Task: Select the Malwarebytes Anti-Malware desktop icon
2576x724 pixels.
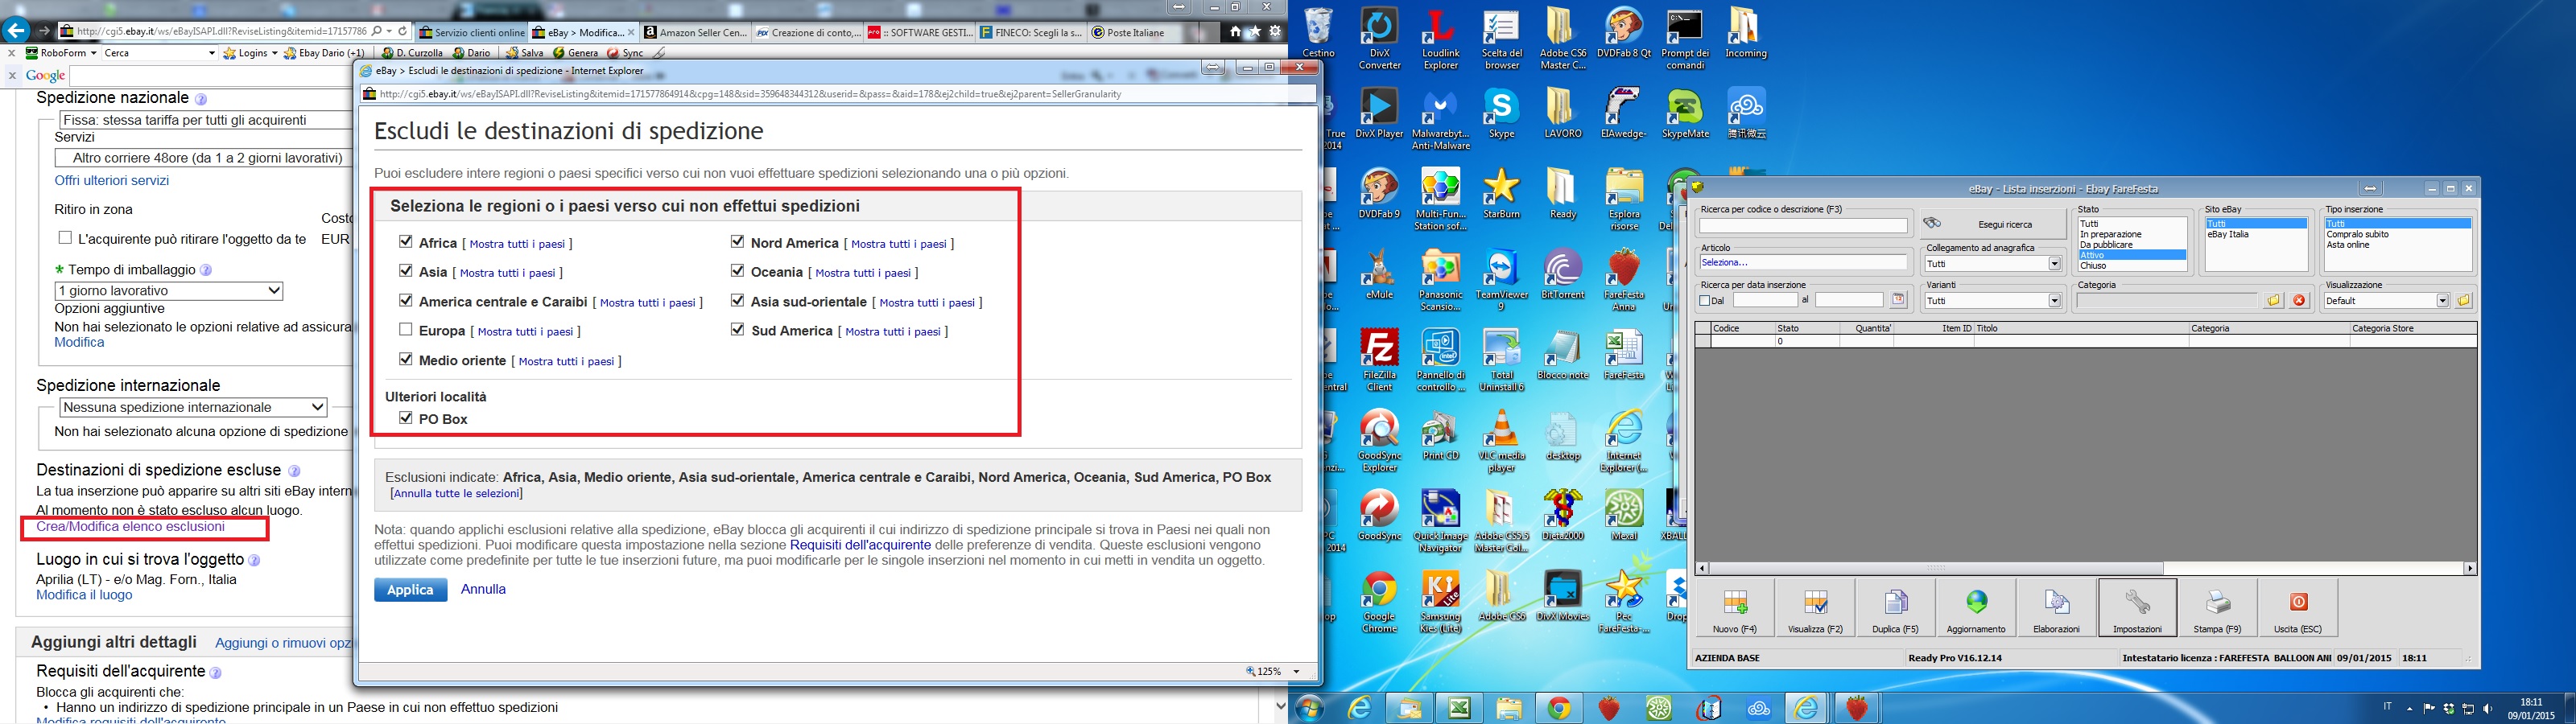Action: (1440, 120)
